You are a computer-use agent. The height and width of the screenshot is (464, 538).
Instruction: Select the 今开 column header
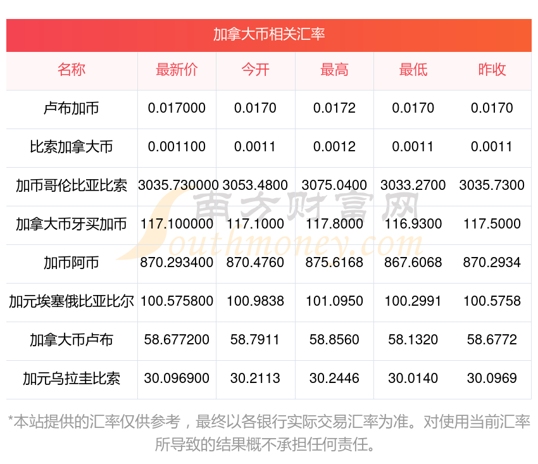[255, 70]
